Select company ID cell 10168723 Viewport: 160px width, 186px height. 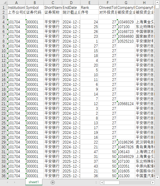point(126,32)
